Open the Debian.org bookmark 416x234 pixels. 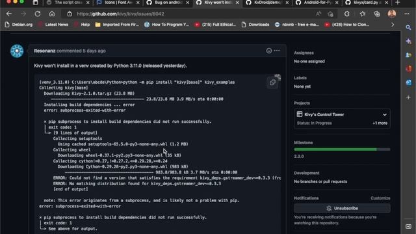click(x=19, y=25)
